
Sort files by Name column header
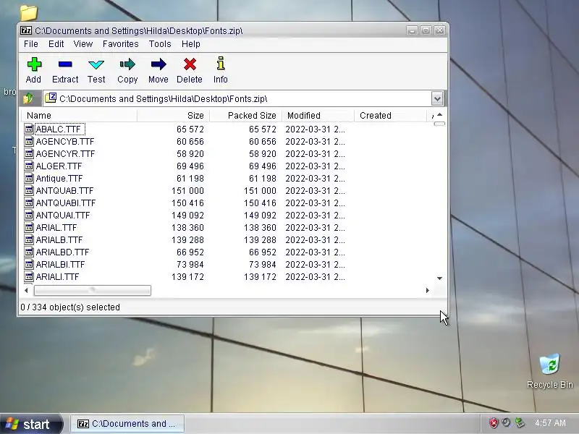click(79, 116)
